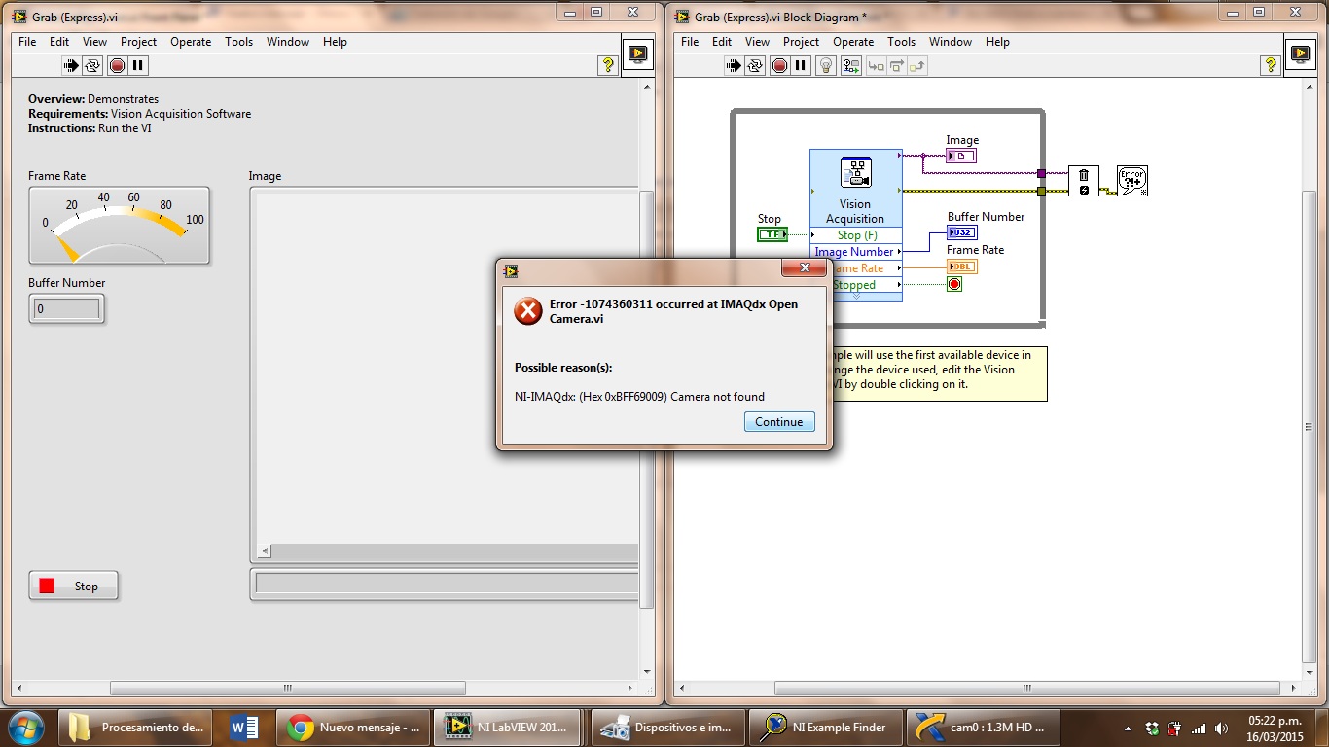Click the Buffer Number U32 terminal
Viewport: 1329px width, 747px height.
(962, 232)
